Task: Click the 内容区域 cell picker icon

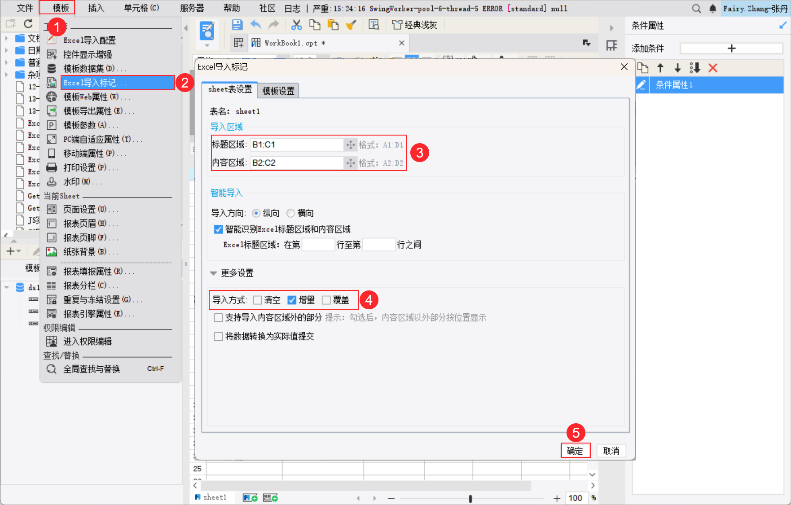Action: pyautogui.click(x=351, y=163)
